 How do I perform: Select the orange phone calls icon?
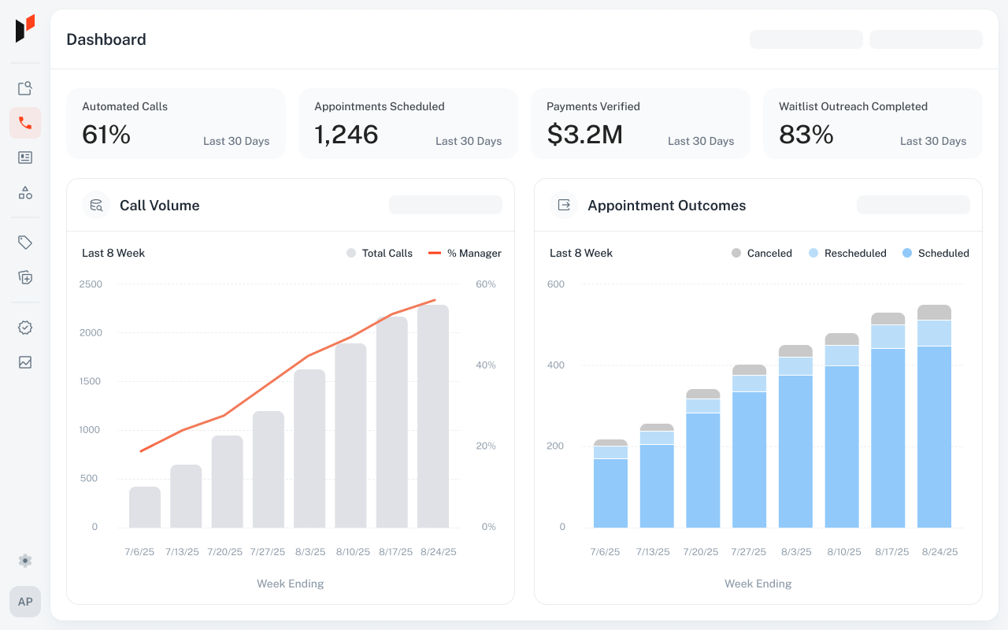point(25,123)
